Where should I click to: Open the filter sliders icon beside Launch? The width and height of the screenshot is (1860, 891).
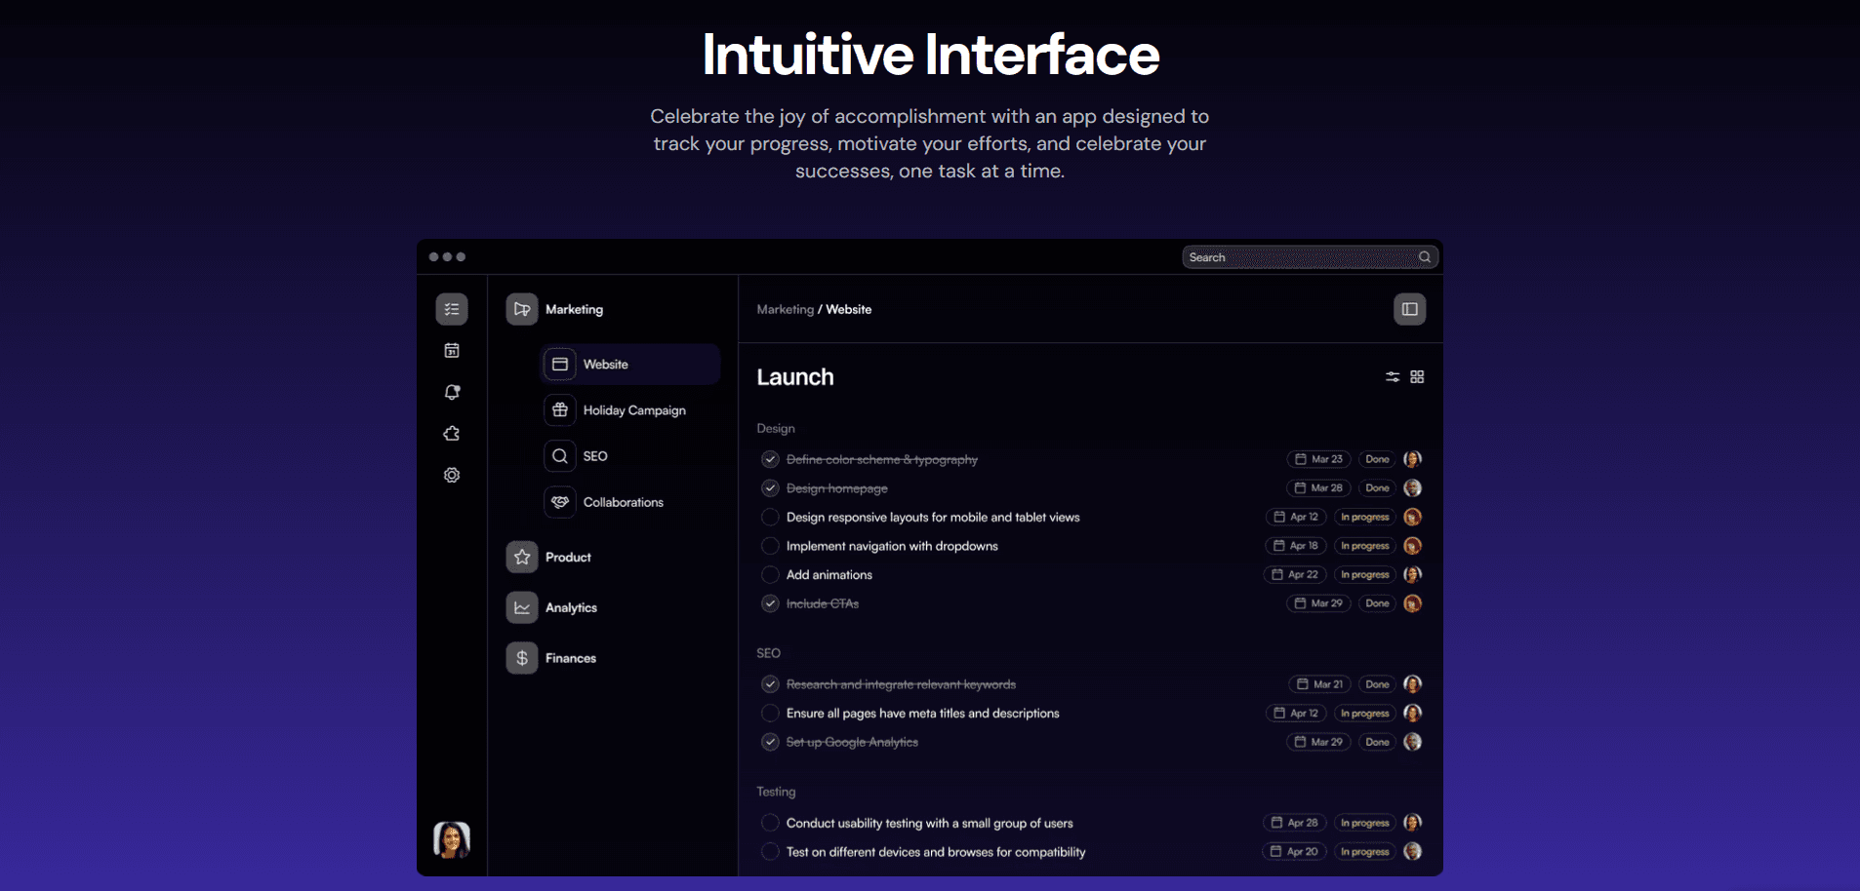[1393, 377]
